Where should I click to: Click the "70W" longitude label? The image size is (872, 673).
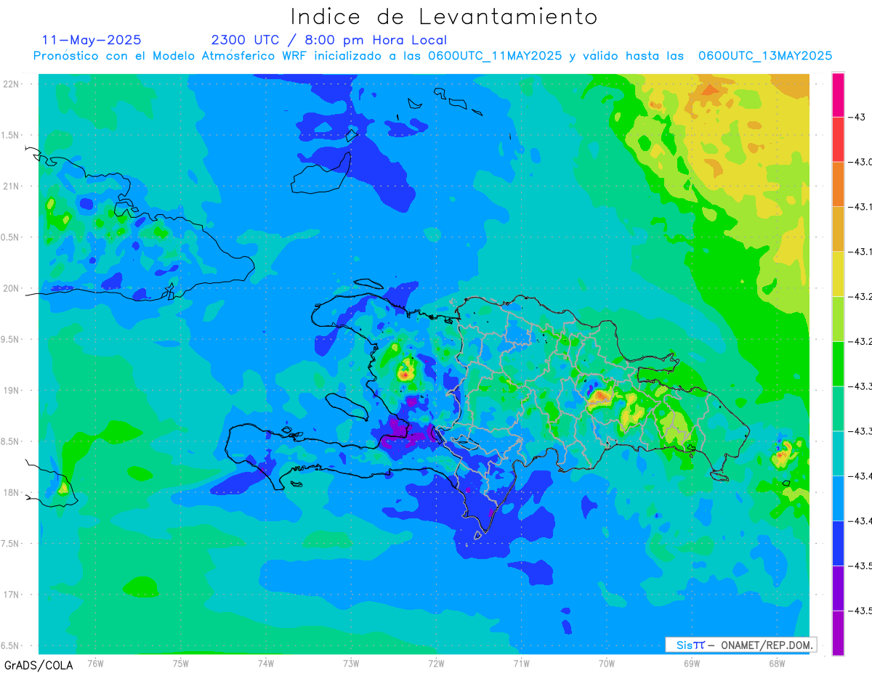[x=607, y=663]
